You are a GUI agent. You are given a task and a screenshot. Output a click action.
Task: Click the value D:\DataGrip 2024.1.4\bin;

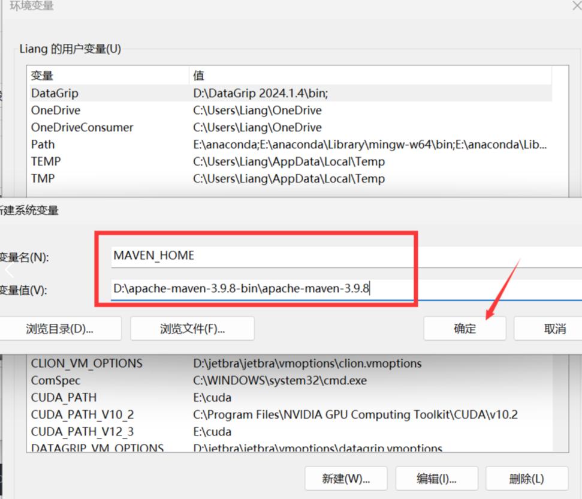261,93
